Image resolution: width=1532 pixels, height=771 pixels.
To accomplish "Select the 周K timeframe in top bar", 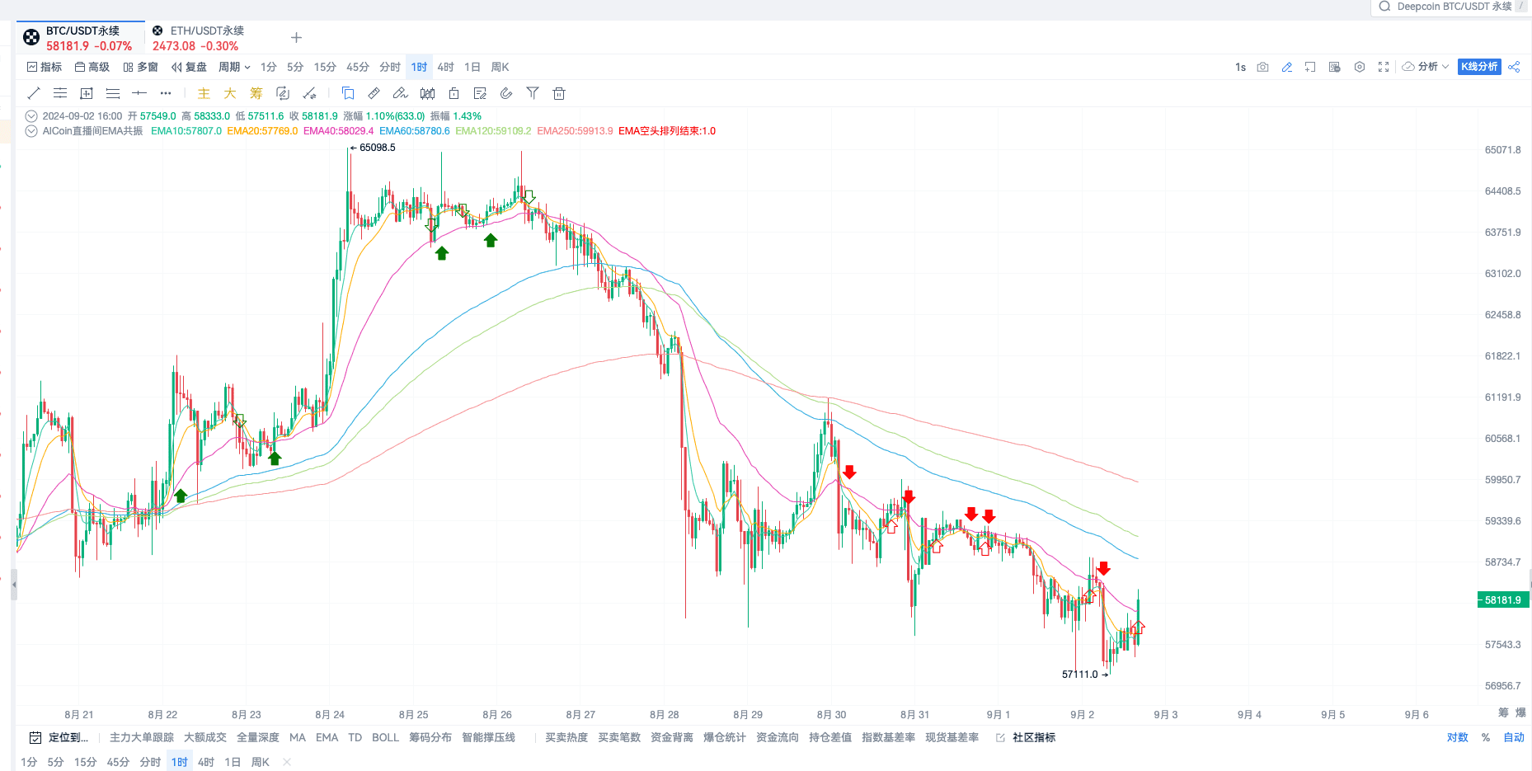I will (500, 67).
